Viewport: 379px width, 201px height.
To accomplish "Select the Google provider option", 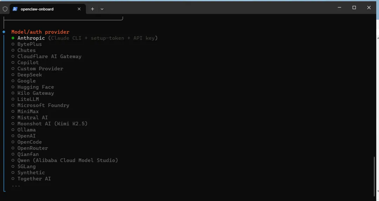I will (24, 80).
